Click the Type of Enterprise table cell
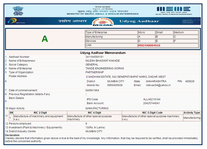207x149 pixels. (111, 32)
